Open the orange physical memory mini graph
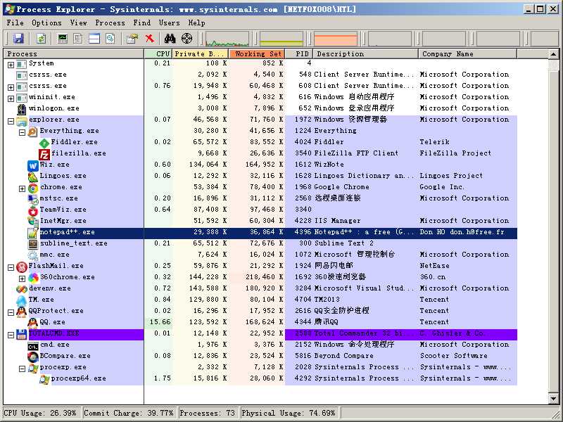Screen dimensions: 563x422 [336, 39]
